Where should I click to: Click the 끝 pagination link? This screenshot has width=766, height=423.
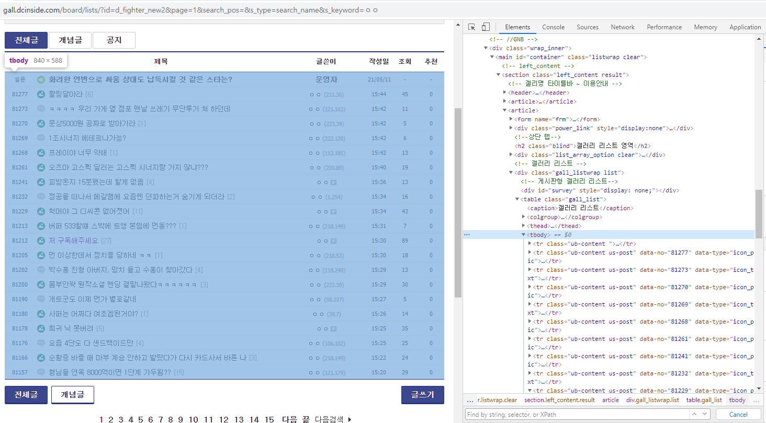306,419
